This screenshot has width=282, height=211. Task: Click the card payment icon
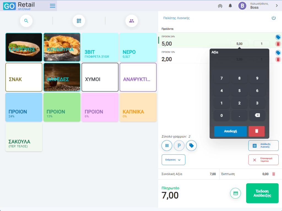point(235,193)
